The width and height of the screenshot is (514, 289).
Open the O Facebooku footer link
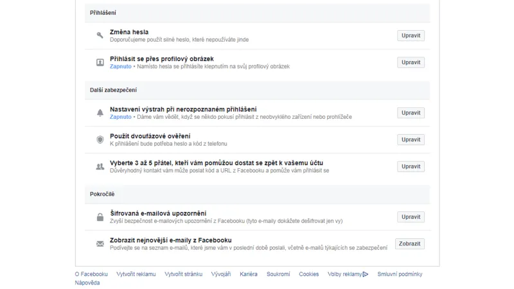[91, 274]
